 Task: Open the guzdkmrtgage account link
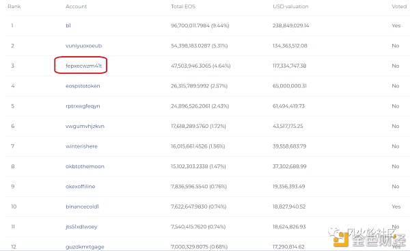point(85,247)
